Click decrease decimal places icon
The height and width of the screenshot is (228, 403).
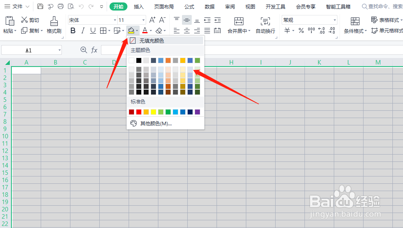pos(332,31)
